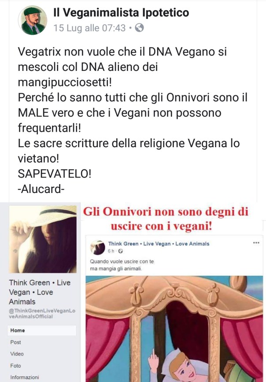This screenshot has height=382, width=266.
Task: Click Think Green • Live Vegan sidebar title
Action: coord(40,292)
